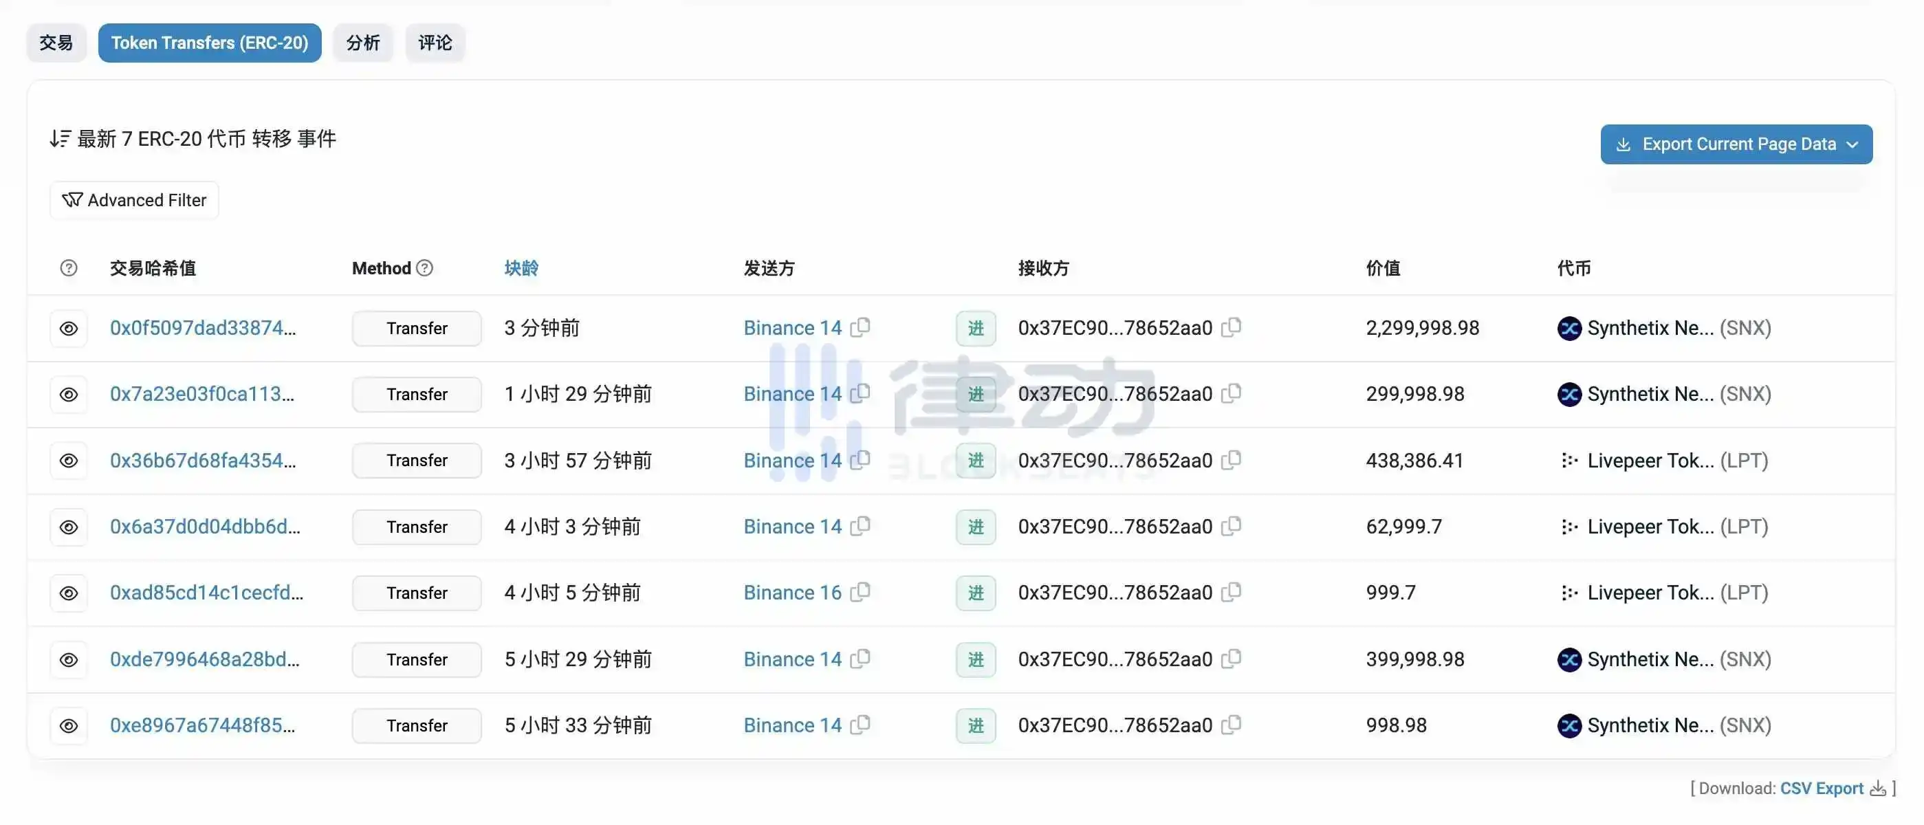Open transaction hash 0x7a23e03f0ca113
The image size is (1924, 825).
[x=201, y=394]
